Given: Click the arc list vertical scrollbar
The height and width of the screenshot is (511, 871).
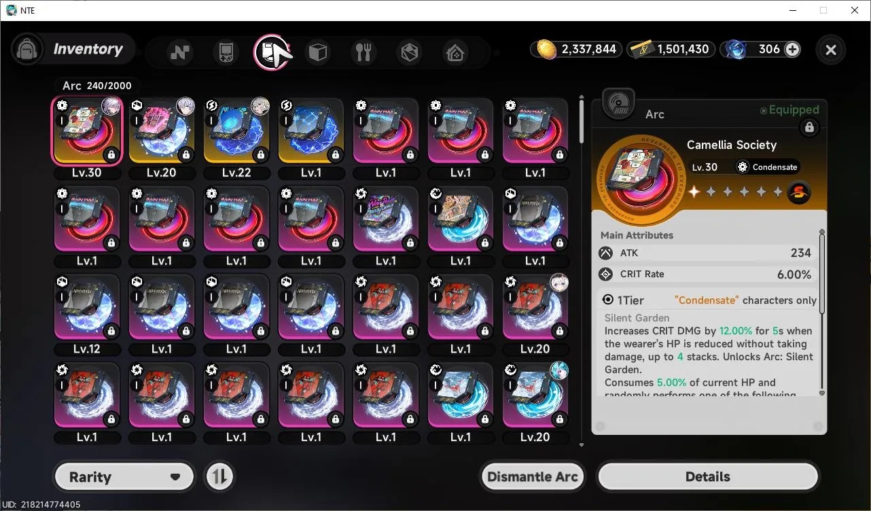Looking at the screenshot, I should [x=581, y=121].
